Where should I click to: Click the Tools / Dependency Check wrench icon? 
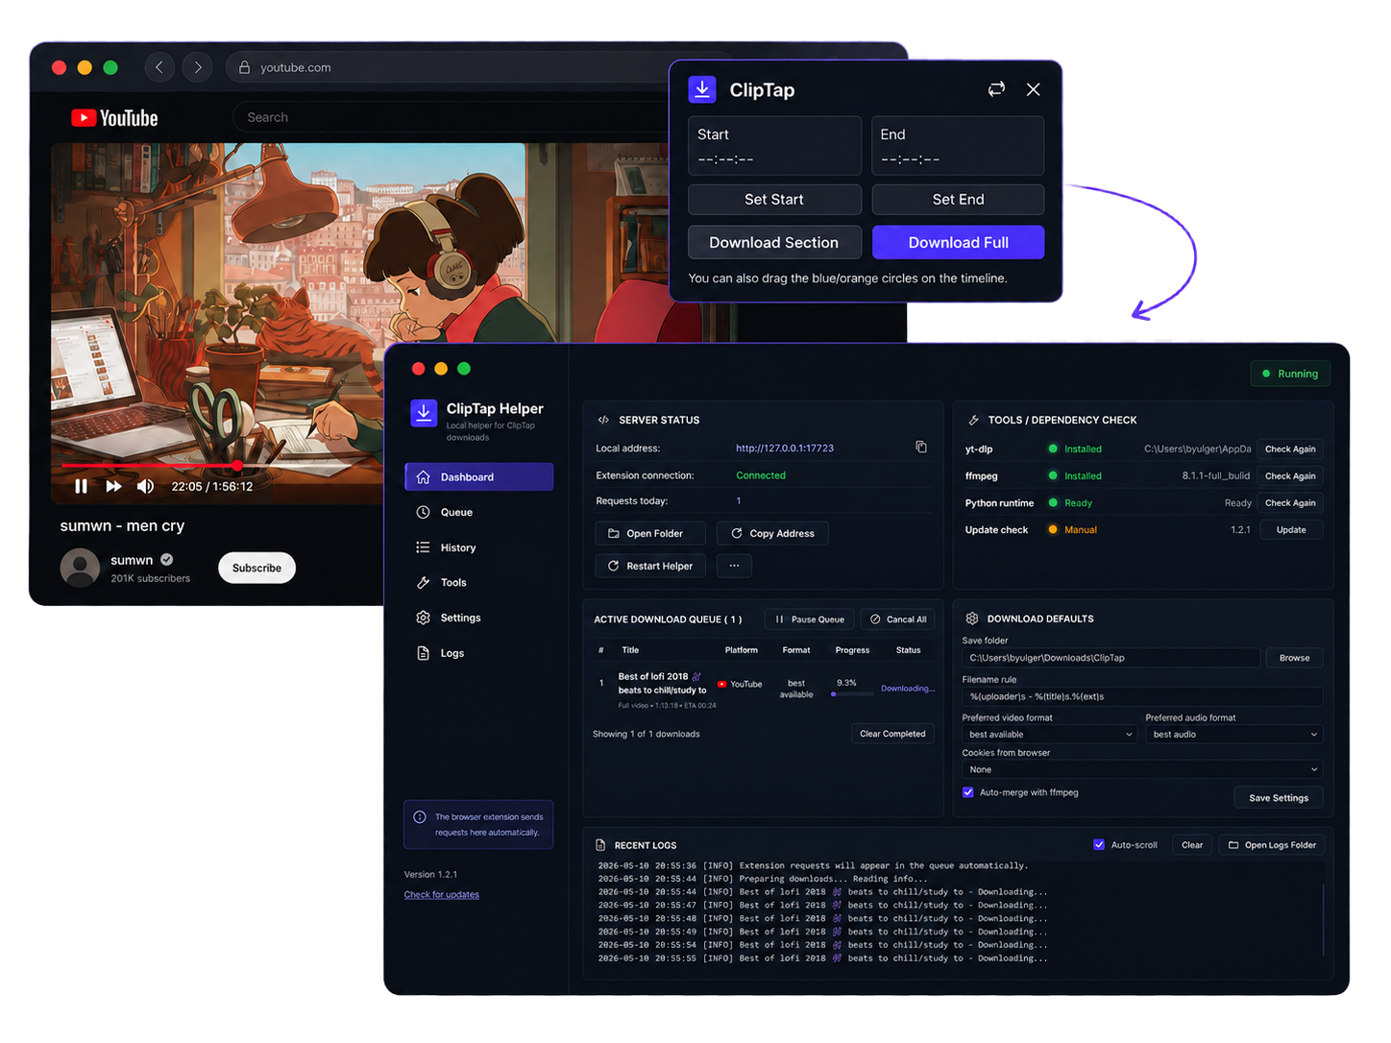(973, 420)
